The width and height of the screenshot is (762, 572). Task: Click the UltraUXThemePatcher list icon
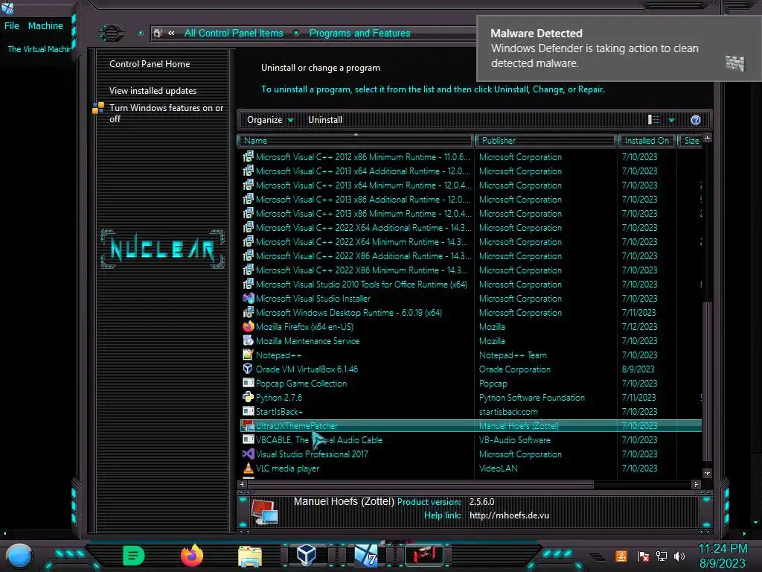(249, 425)
